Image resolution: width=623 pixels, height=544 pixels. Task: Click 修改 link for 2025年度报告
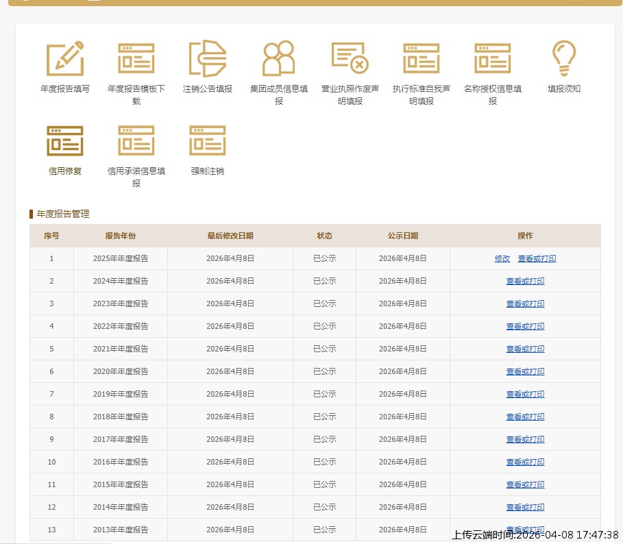pos(502,259)
